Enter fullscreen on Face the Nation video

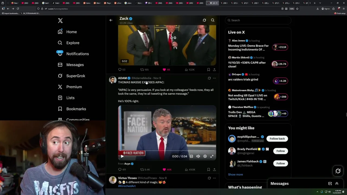(212, 156)
